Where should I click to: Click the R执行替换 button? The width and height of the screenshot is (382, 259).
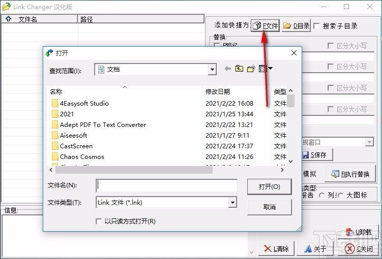350,174
